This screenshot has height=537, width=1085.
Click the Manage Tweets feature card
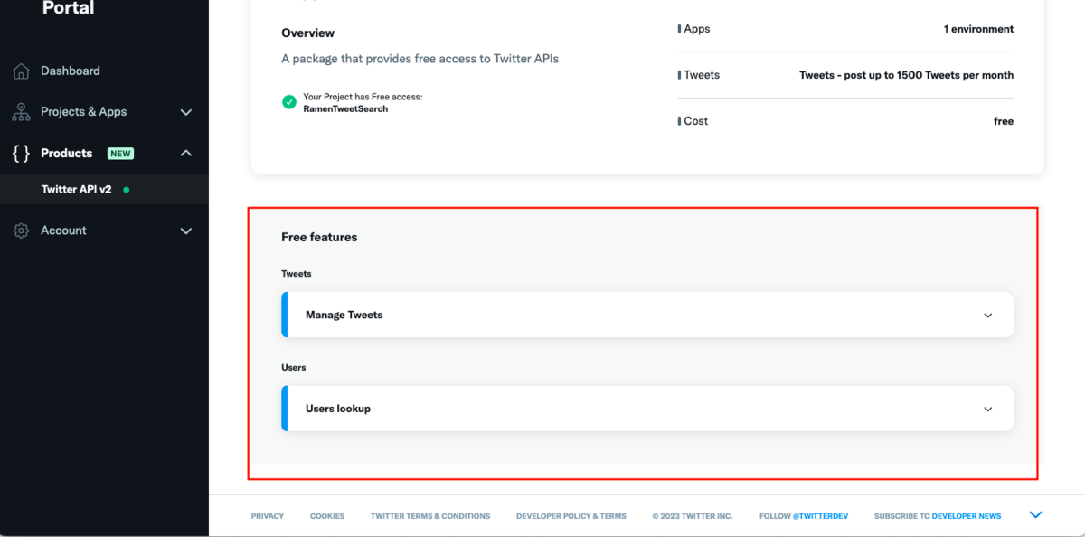click(647, 315)
